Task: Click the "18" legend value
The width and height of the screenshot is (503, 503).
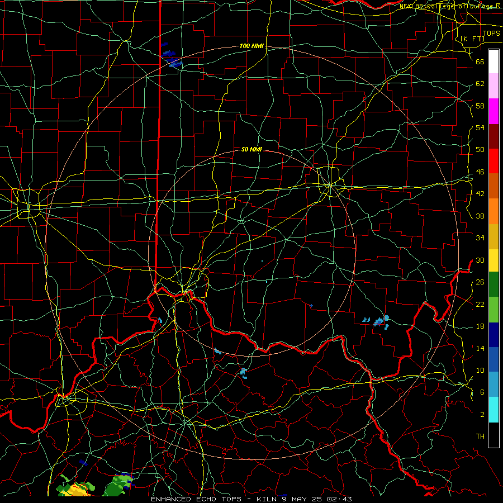Action: coord(480,326)
